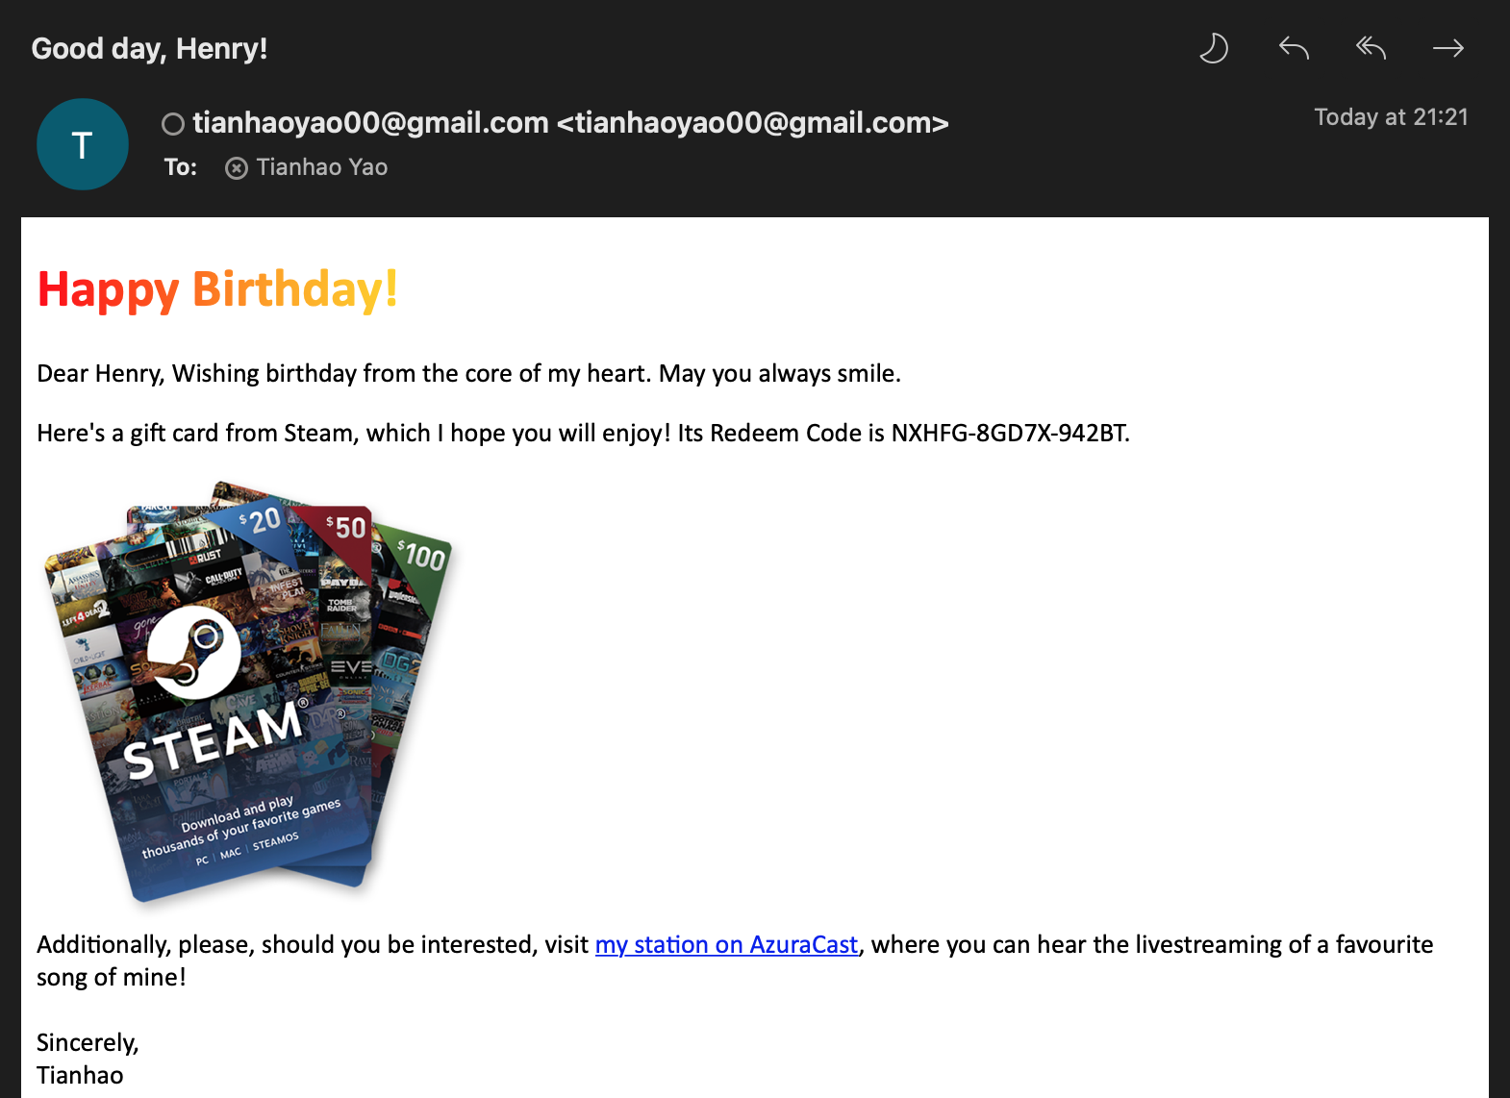Open the my station on AzuraCast link

pyautogui.click(x=726, y=945)
